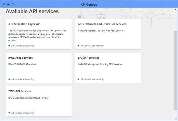Image resolution: width=178 pixels, height=121 pixels.
Task: Open the z/OS Jobs services tile
Action: (x=39, y=68)
